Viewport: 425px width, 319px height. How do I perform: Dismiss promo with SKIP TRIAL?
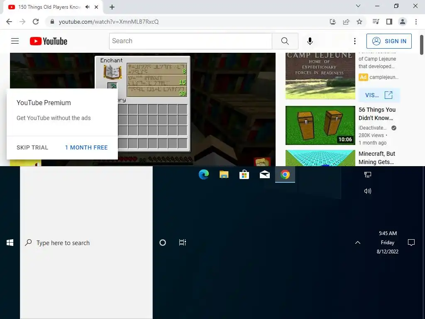point(32,147)
